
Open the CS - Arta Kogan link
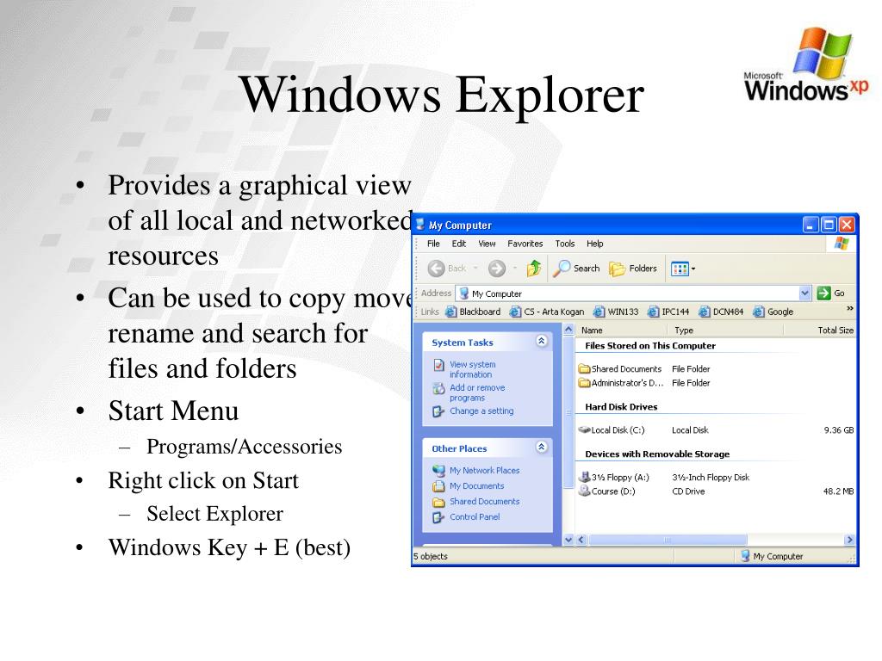[547, 312]
